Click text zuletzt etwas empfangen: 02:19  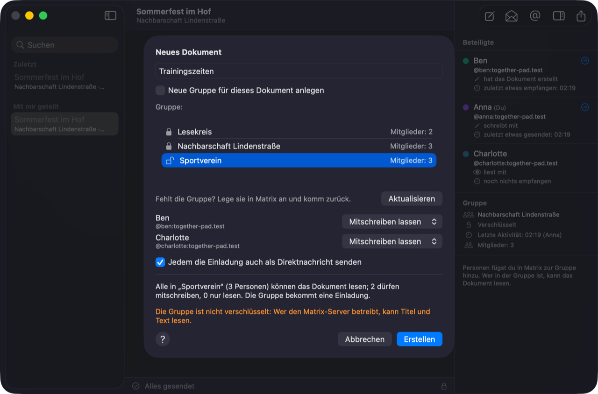pos(529,88)
